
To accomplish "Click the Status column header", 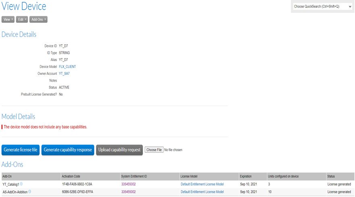I will coord(340,176).
